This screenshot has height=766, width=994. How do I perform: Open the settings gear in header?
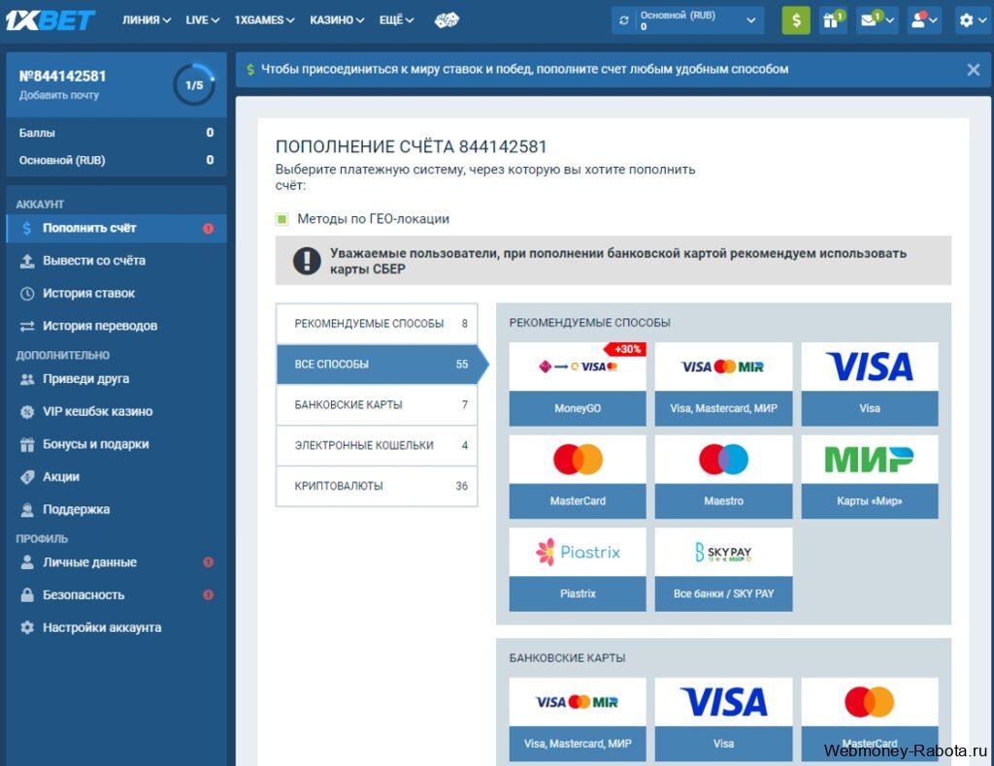tap(972, 20)
